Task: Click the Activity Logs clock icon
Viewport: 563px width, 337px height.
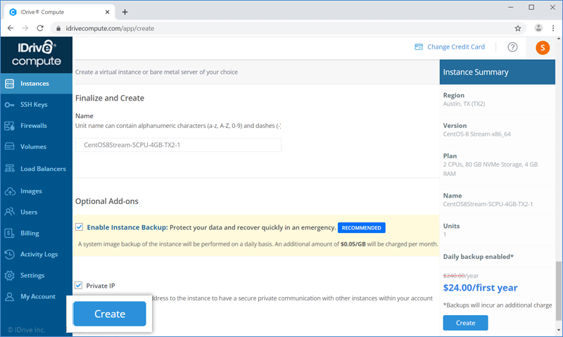Action: click(x=9, y=255)
